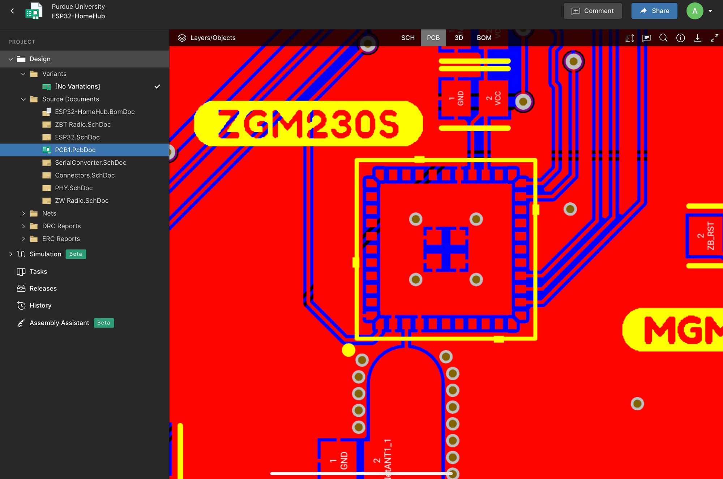Open SerialConverter.SchDoc
Viewport: 723px width, 479px height.
pyautogui.click(x=90, y=163)
